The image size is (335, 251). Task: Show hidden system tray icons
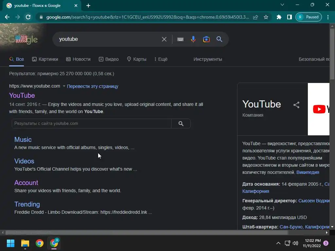click(x=278, y=243)
